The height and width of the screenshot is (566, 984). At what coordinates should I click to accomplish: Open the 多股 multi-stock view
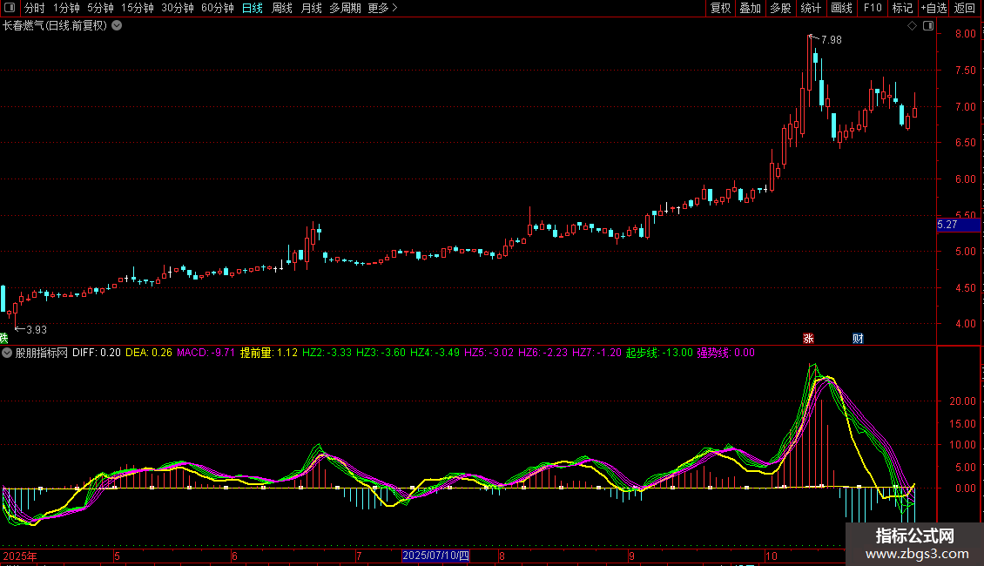pos(780,8)
